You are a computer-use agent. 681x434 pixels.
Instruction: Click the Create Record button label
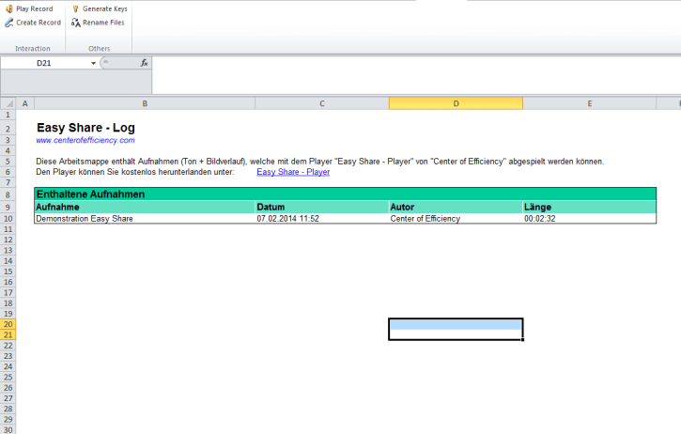click(x=39, y=23)
